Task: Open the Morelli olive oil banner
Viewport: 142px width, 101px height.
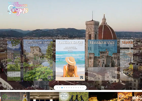Action: pyautogui.click(x=15, y=96)
